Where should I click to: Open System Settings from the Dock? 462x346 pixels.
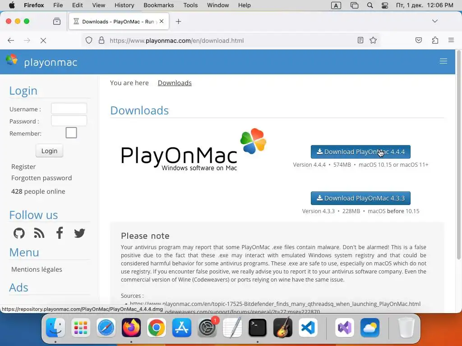pos(207,328)
